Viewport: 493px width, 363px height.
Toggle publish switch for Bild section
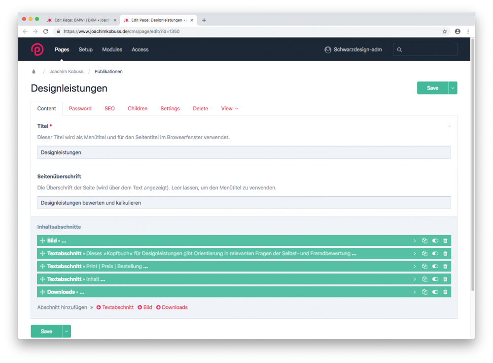click(435, 241)
